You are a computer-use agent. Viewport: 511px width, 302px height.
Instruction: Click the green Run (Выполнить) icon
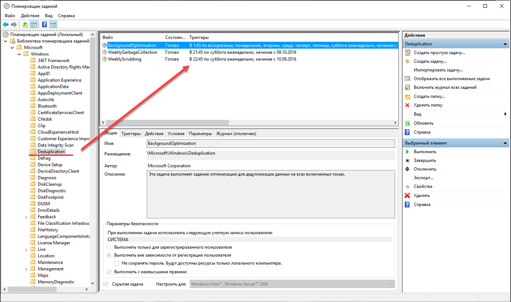point(407,152)
